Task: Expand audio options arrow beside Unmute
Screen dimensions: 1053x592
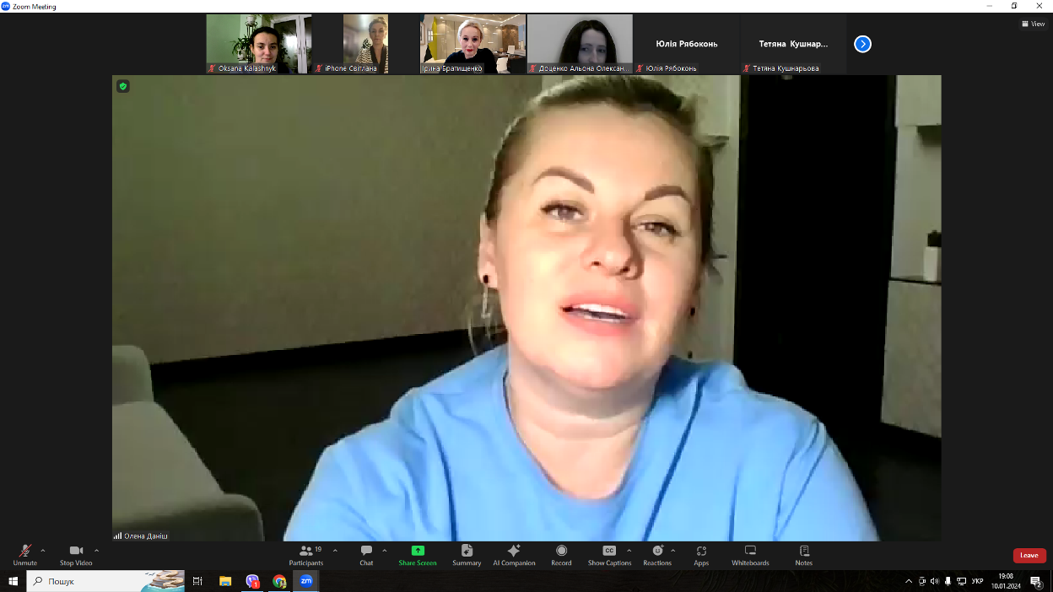Action: (43, 551)
